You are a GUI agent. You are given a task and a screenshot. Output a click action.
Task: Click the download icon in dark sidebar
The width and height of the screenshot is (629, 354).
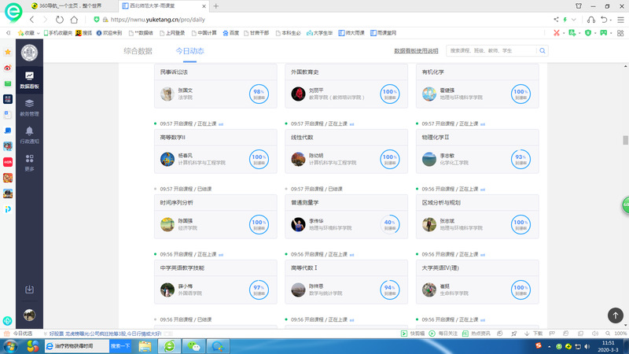click(x=29, y=289)
